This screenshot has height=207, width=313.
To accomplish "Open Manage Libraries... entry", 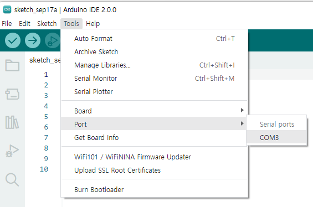I will pyautogui.click(x=155, y=65).
